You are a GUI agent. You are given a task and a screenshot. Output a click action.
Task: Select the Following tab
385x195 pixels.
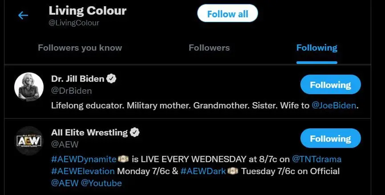316,48
